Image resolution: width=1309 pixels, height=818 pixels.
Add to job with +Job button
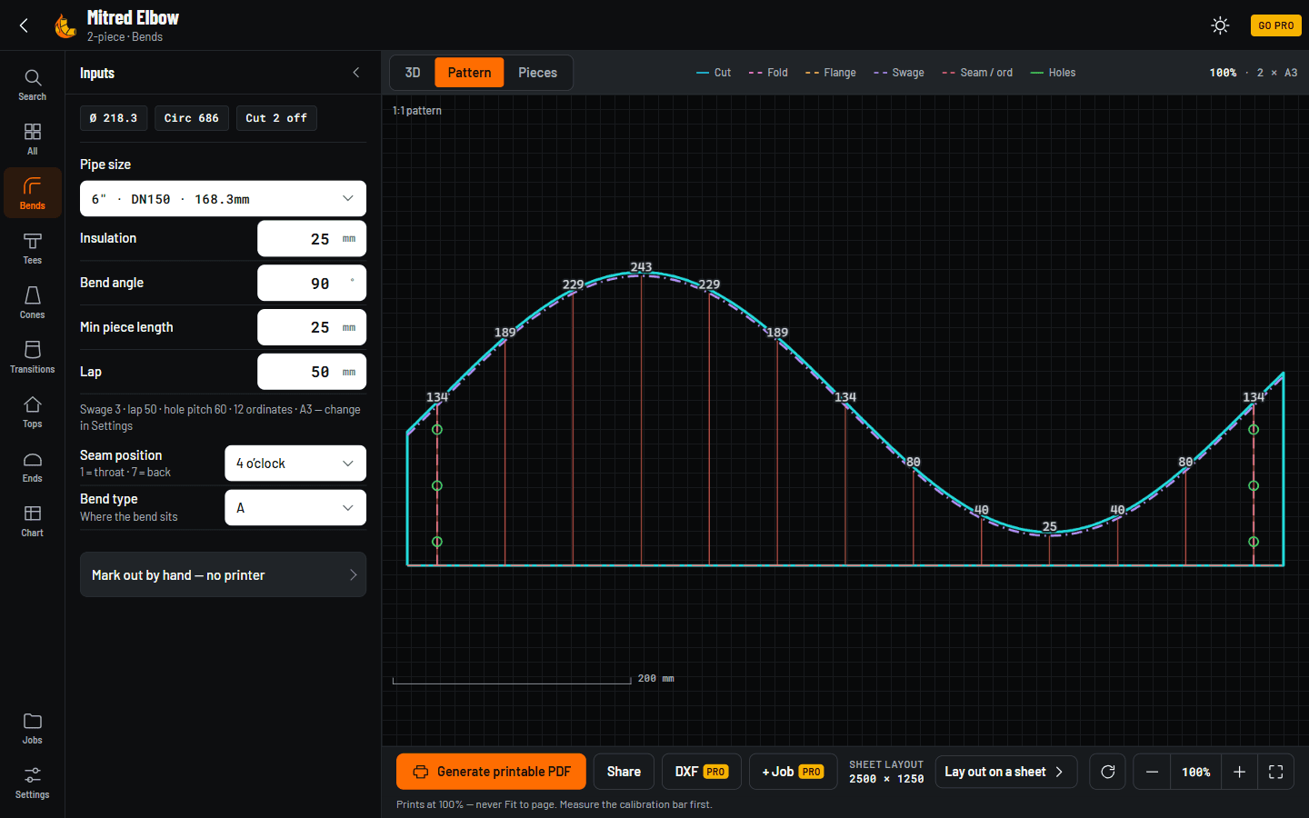[x=793, y=772]
